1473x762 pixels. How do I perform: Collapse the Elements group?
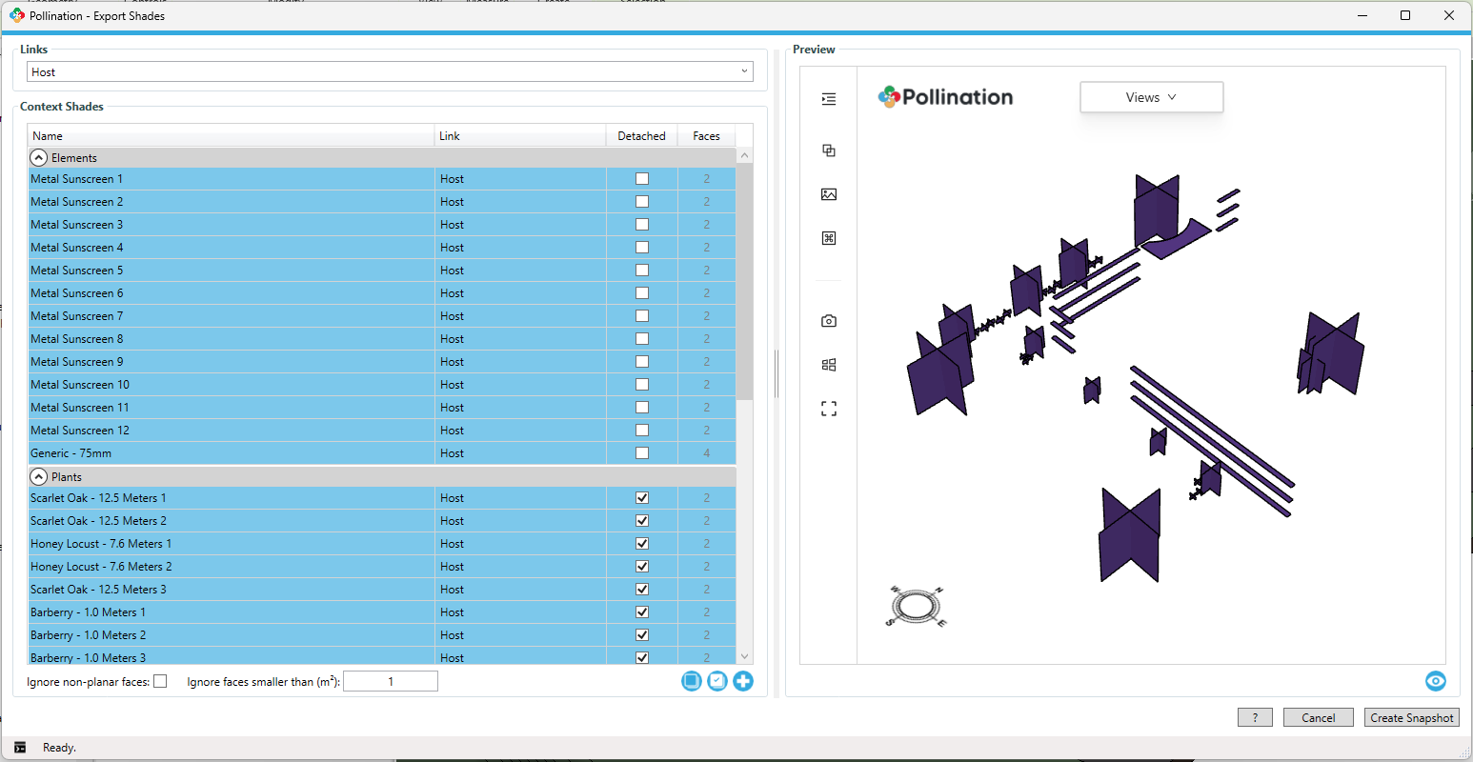click(39, 158)
